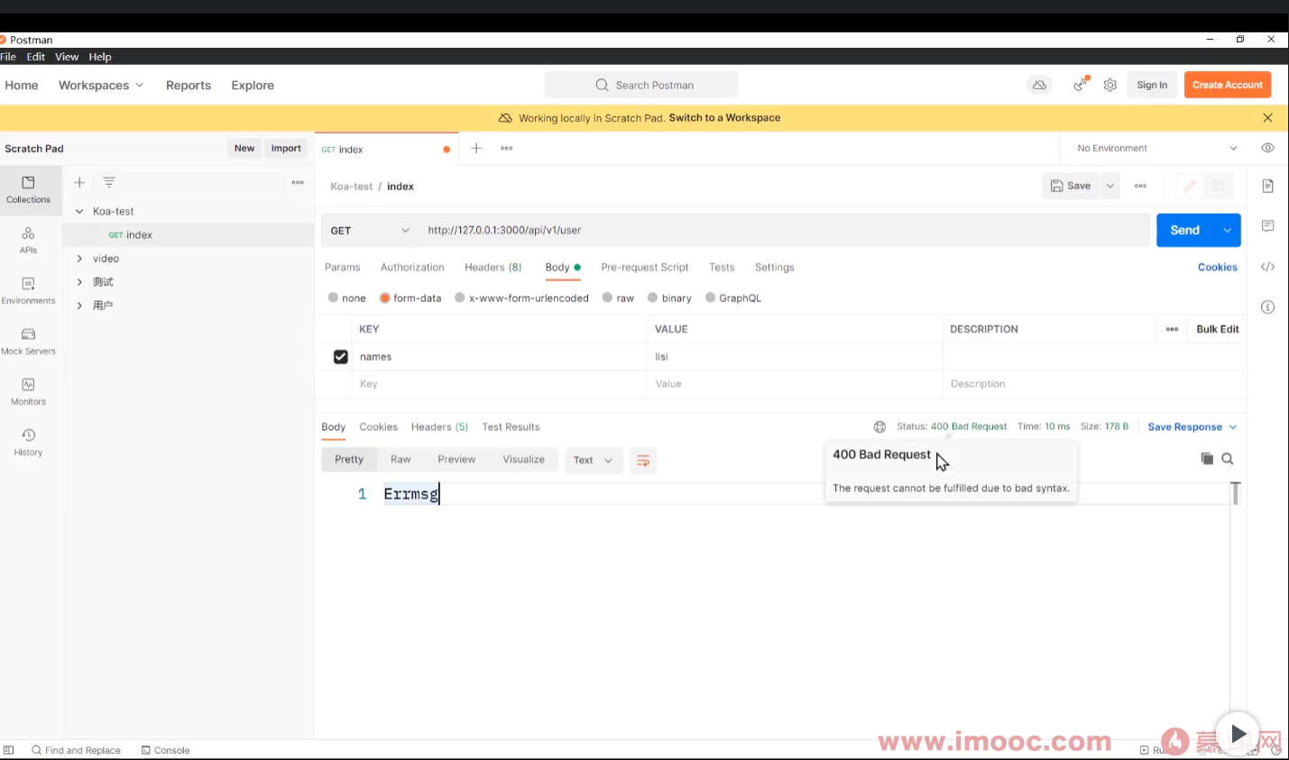Open the Collections sidebar panel

click(x=28, y=189)
